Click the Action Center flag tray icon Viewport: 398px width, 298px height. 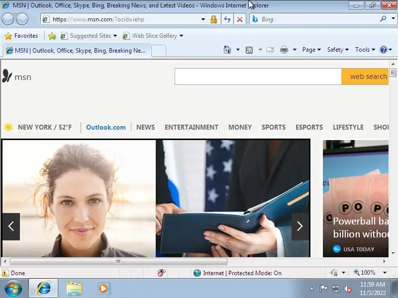point(323,289)
